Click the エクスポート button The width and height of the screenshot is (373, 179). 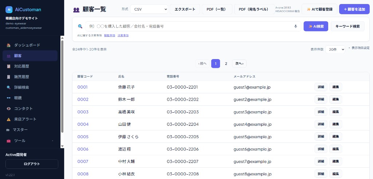pyautogui.click(x=185, y=9)
